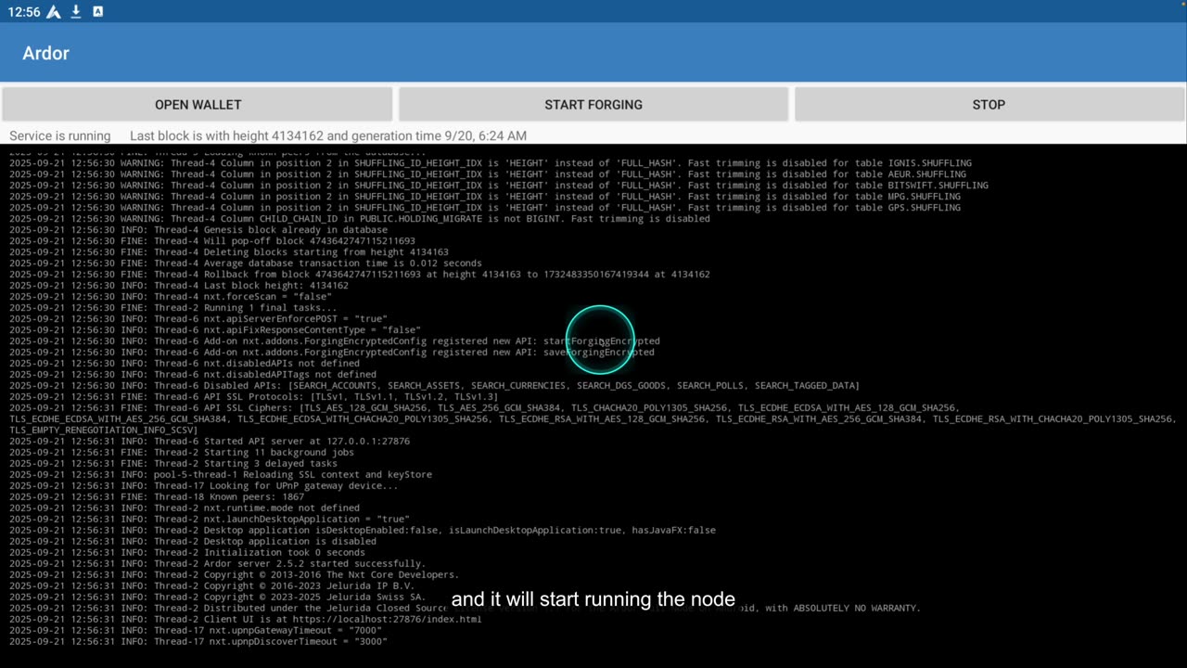The width and height of the screenshot is (1187, 668).
Task: Select log line 'nxt.disabledAPIs not defined'
Action: (x=185, y=364)
